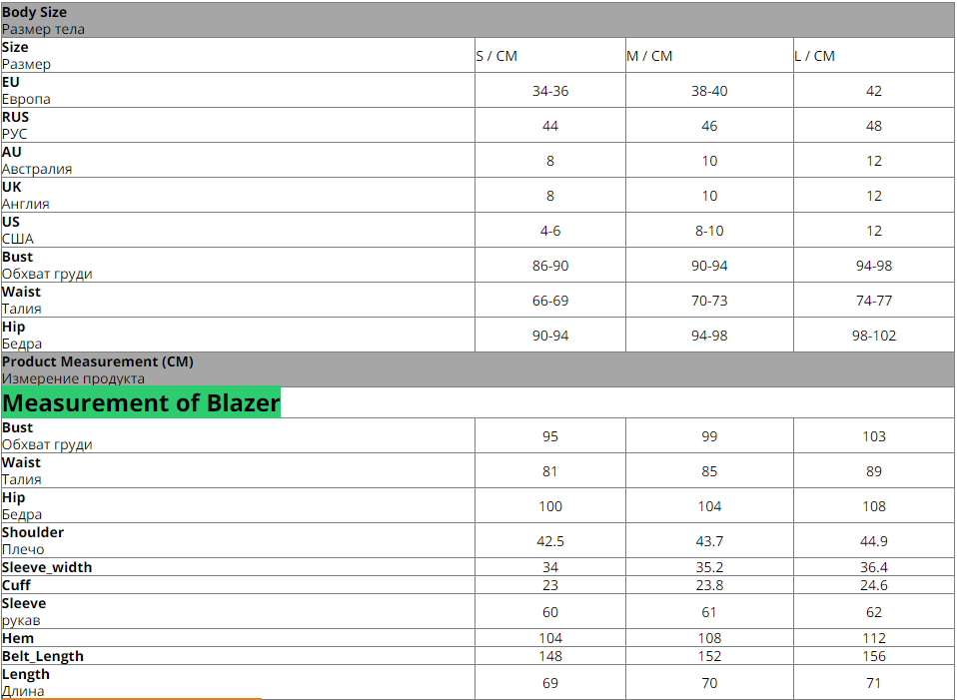Select the RUS size '48' cell
This screenshot has height=700, width=957.
[x=874, y=126]
